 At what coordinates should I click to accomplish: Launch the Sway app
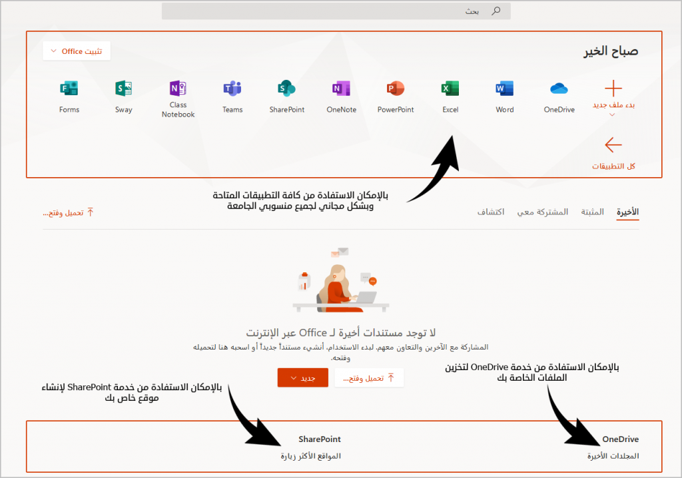click(123, 89)
